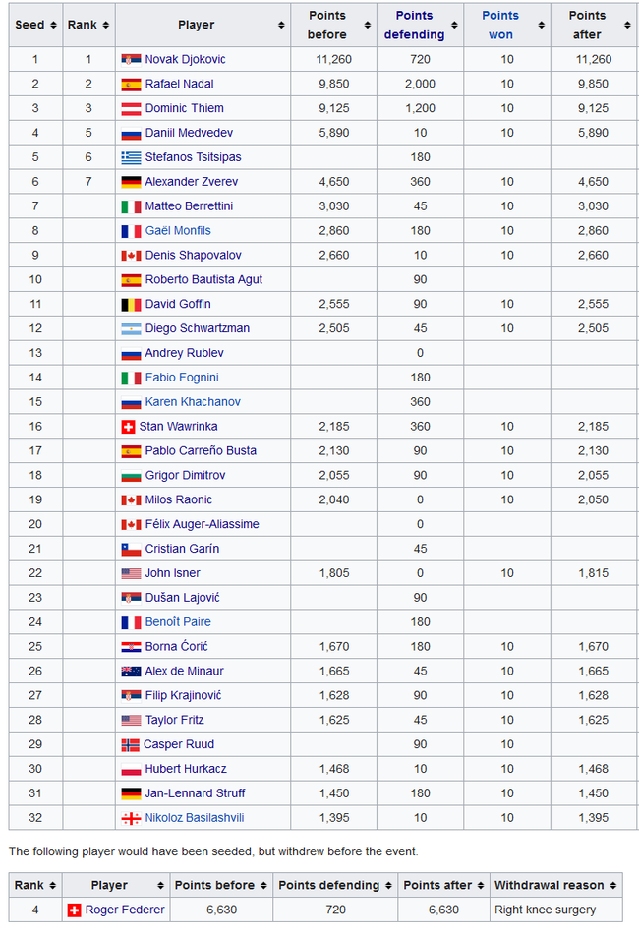Open Félix Auger-Aliassime player link
The height and width of the screenshot is (939, 639).
pyautogui.click(x=202, y=525)
